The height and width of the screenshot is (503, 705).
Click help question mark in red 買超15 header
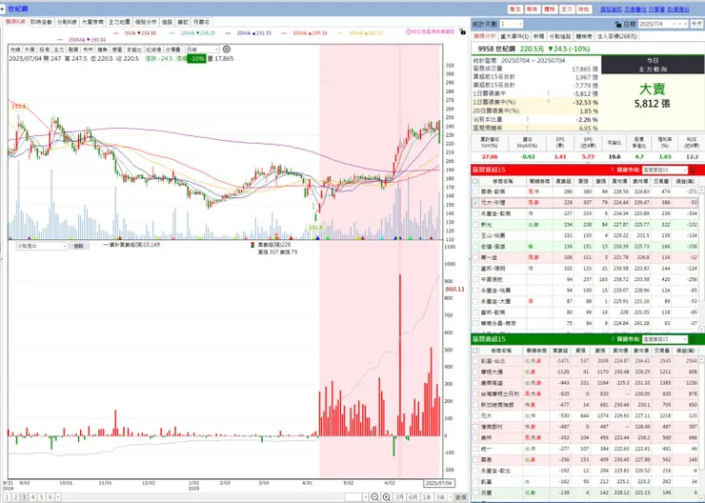click(x=612, y=170)
